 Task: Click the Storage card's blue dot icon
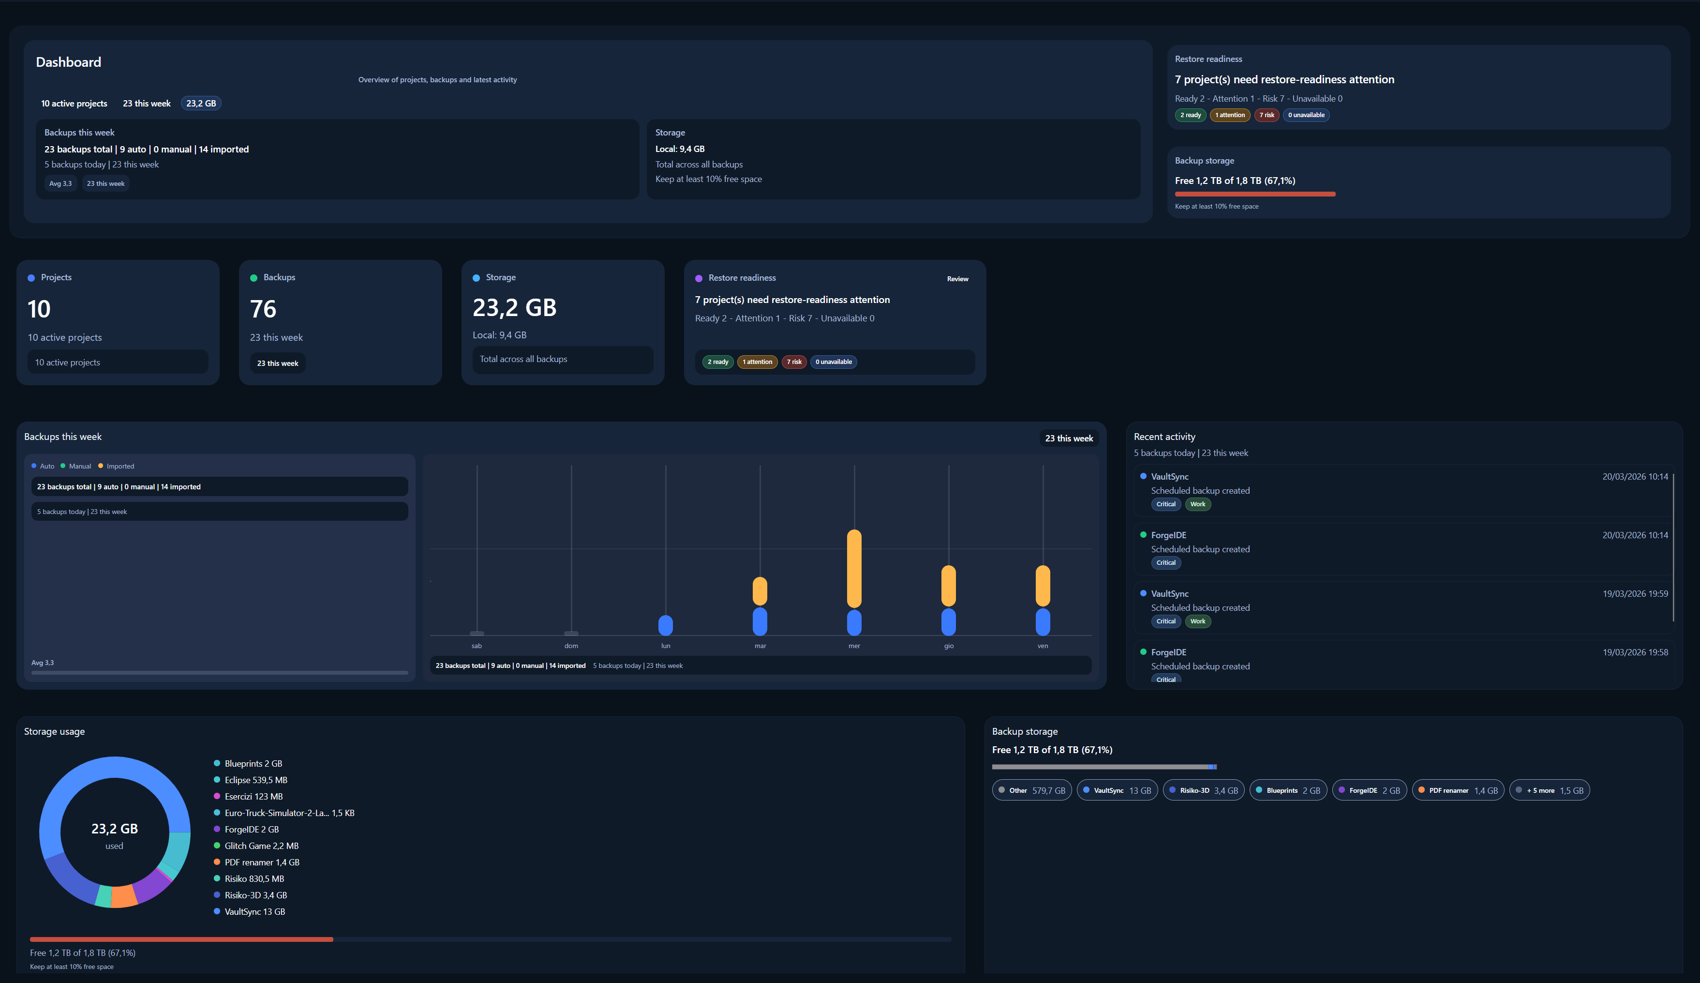476,278
